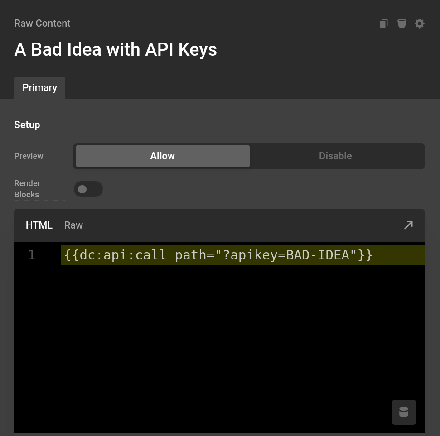Open the database icon in the editor corner
Viewport: 440px width, 436px height.
tap(403, 412)
